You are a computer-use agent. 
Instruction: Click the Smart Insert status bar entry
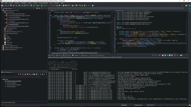(138, 105)
